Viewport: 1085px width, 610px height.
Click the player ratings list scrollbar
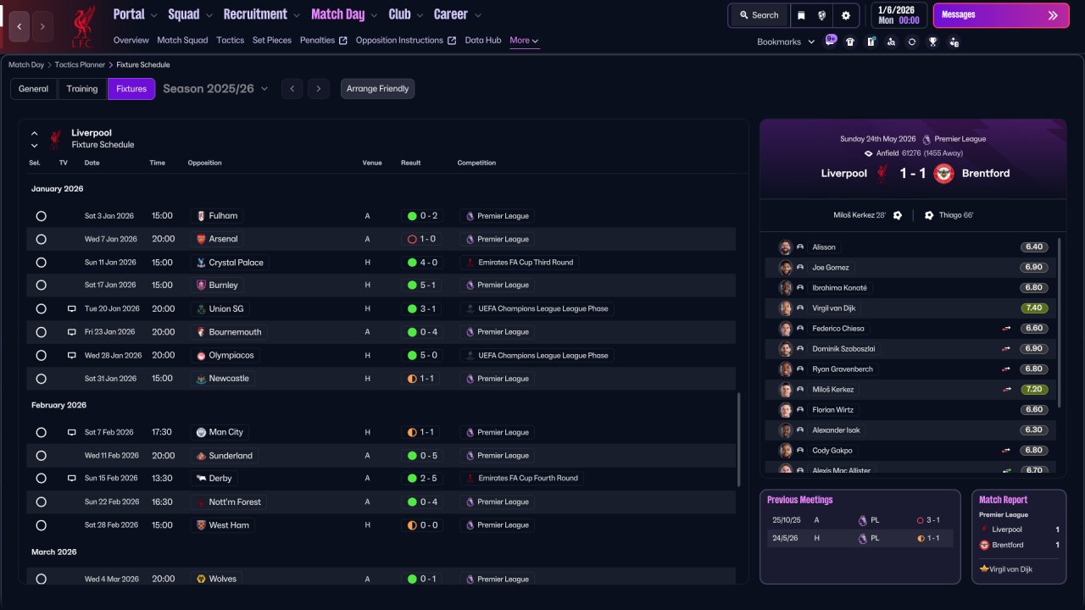coord(1059,322)
